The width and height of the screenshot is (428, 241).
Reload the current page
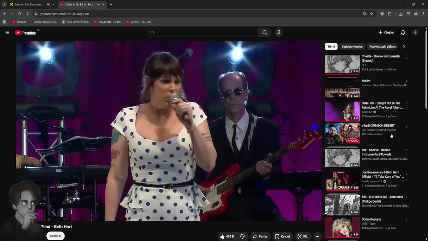[x=19, y=14]
